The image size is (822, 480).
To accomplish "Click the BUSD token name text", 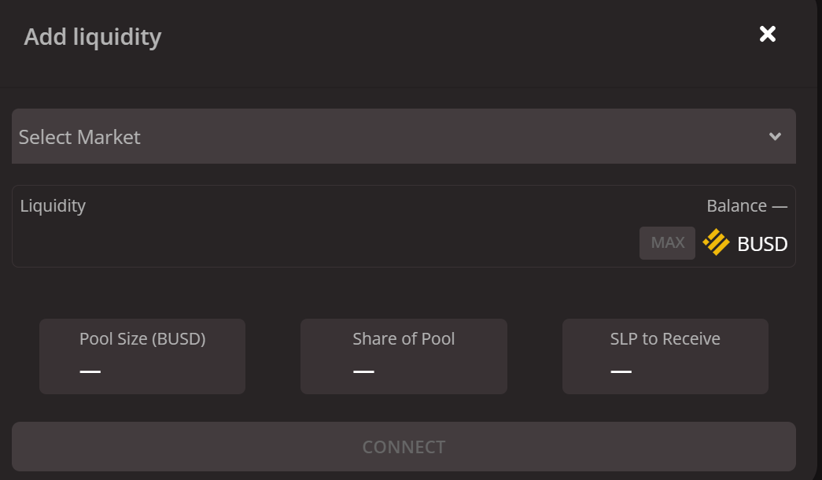I will 762,244.
